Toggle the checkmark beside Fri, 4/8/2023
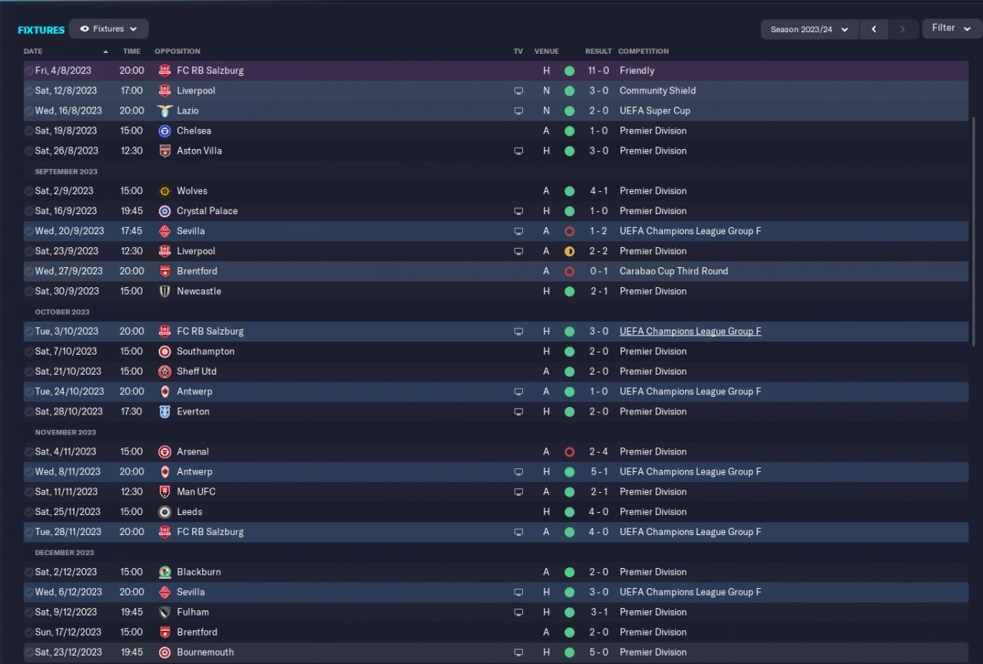Screen dimensions: 983x664 coord(28,71)
